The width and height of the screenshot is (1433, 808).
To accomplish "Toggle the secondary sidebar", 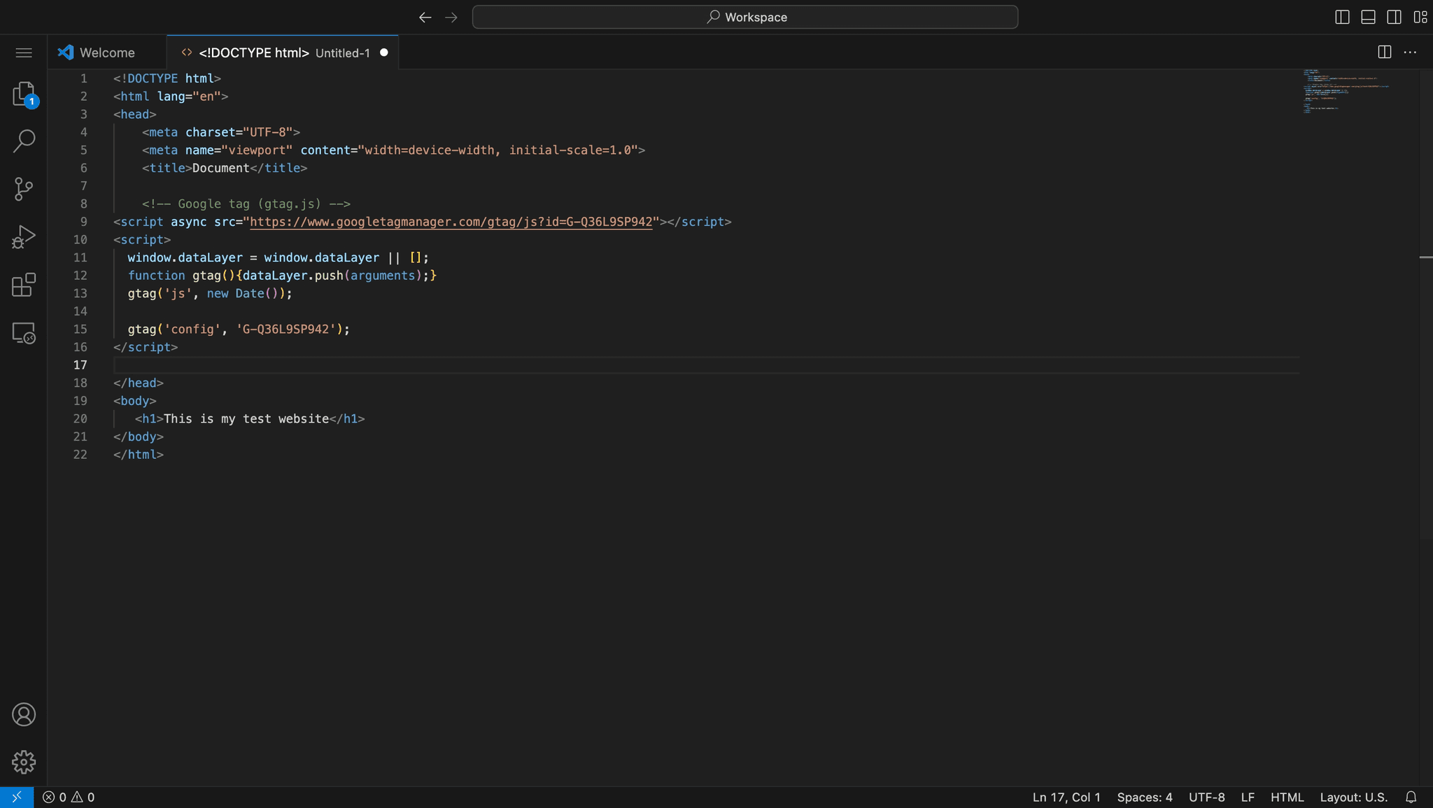I will [1393, 17].
